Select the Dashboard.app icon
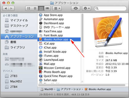This screenshot has height=98, width=129. 41,23
